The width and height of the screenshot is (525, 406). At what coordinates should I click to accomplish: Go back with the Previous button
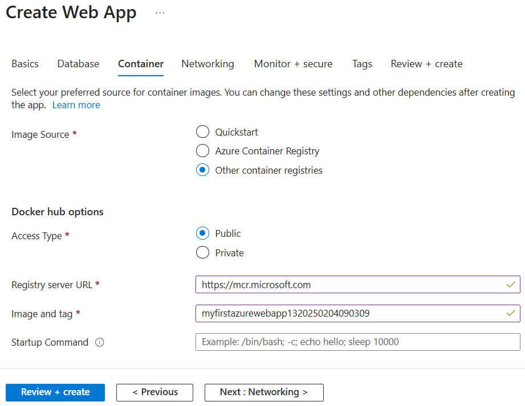(x=154, y=392)
